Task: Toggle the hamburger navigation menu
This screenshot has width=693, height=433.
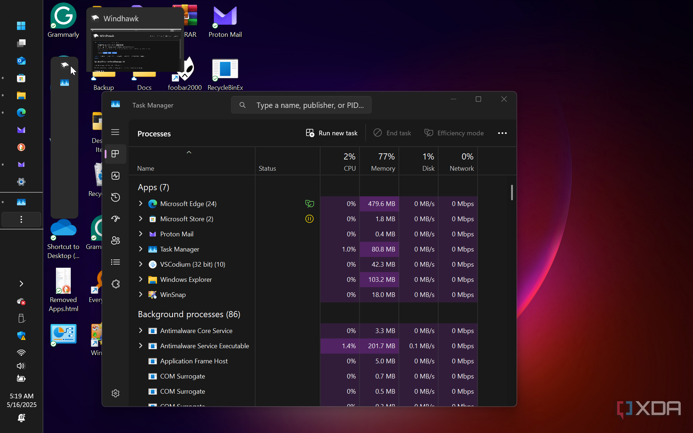Action: [115, 132]
